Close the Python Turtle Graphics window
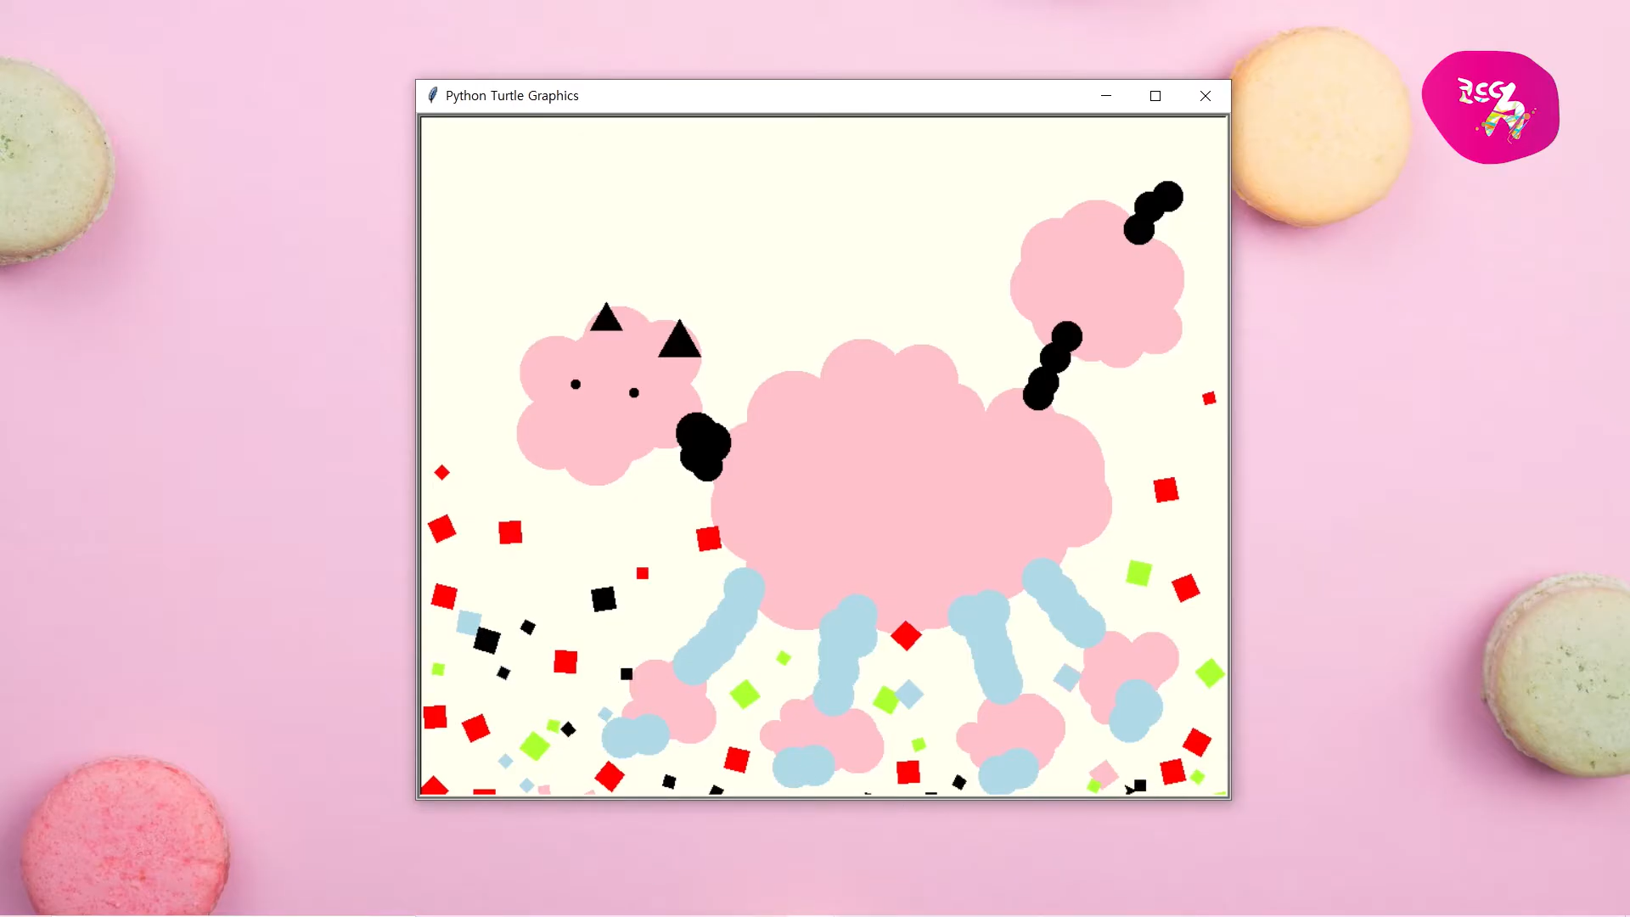This screenshot has height=917, width=1630. (x=1205, y=96)
